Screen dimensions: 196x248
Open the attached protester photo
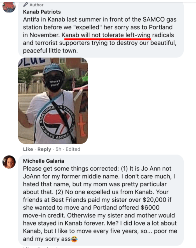[53, 101]
